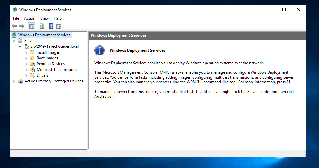Expand the Install Images node
The image size is (319, 168).
click(x=26, y=52)
